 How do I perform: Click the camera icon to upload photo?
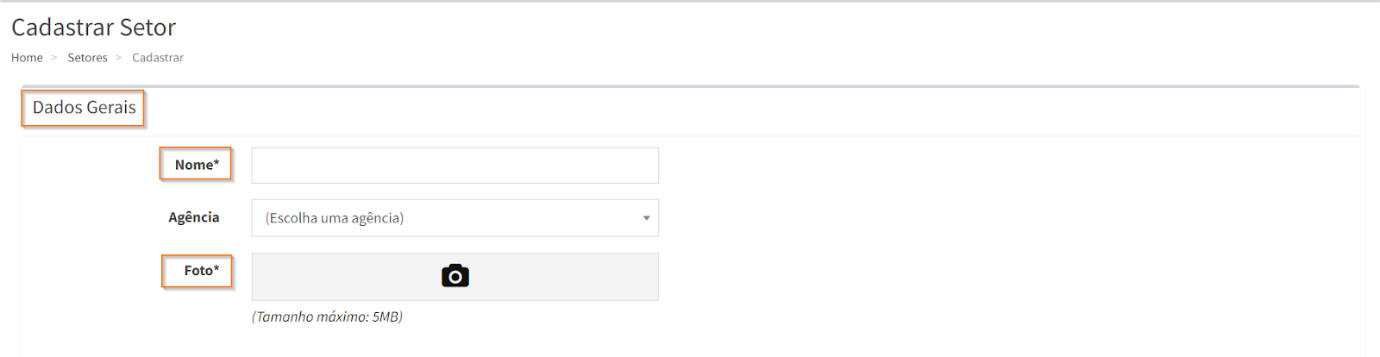[x=455, y=276]
